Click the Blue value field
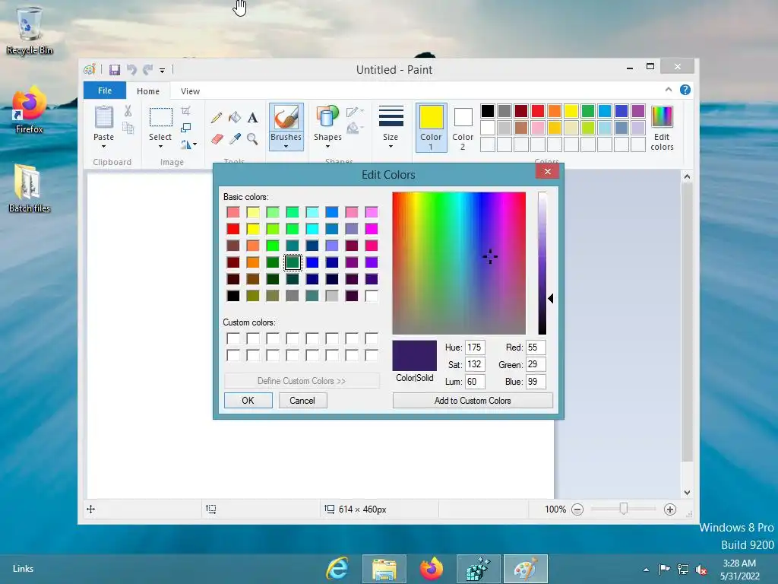778x584 pixels. click(x=536, y=382)
